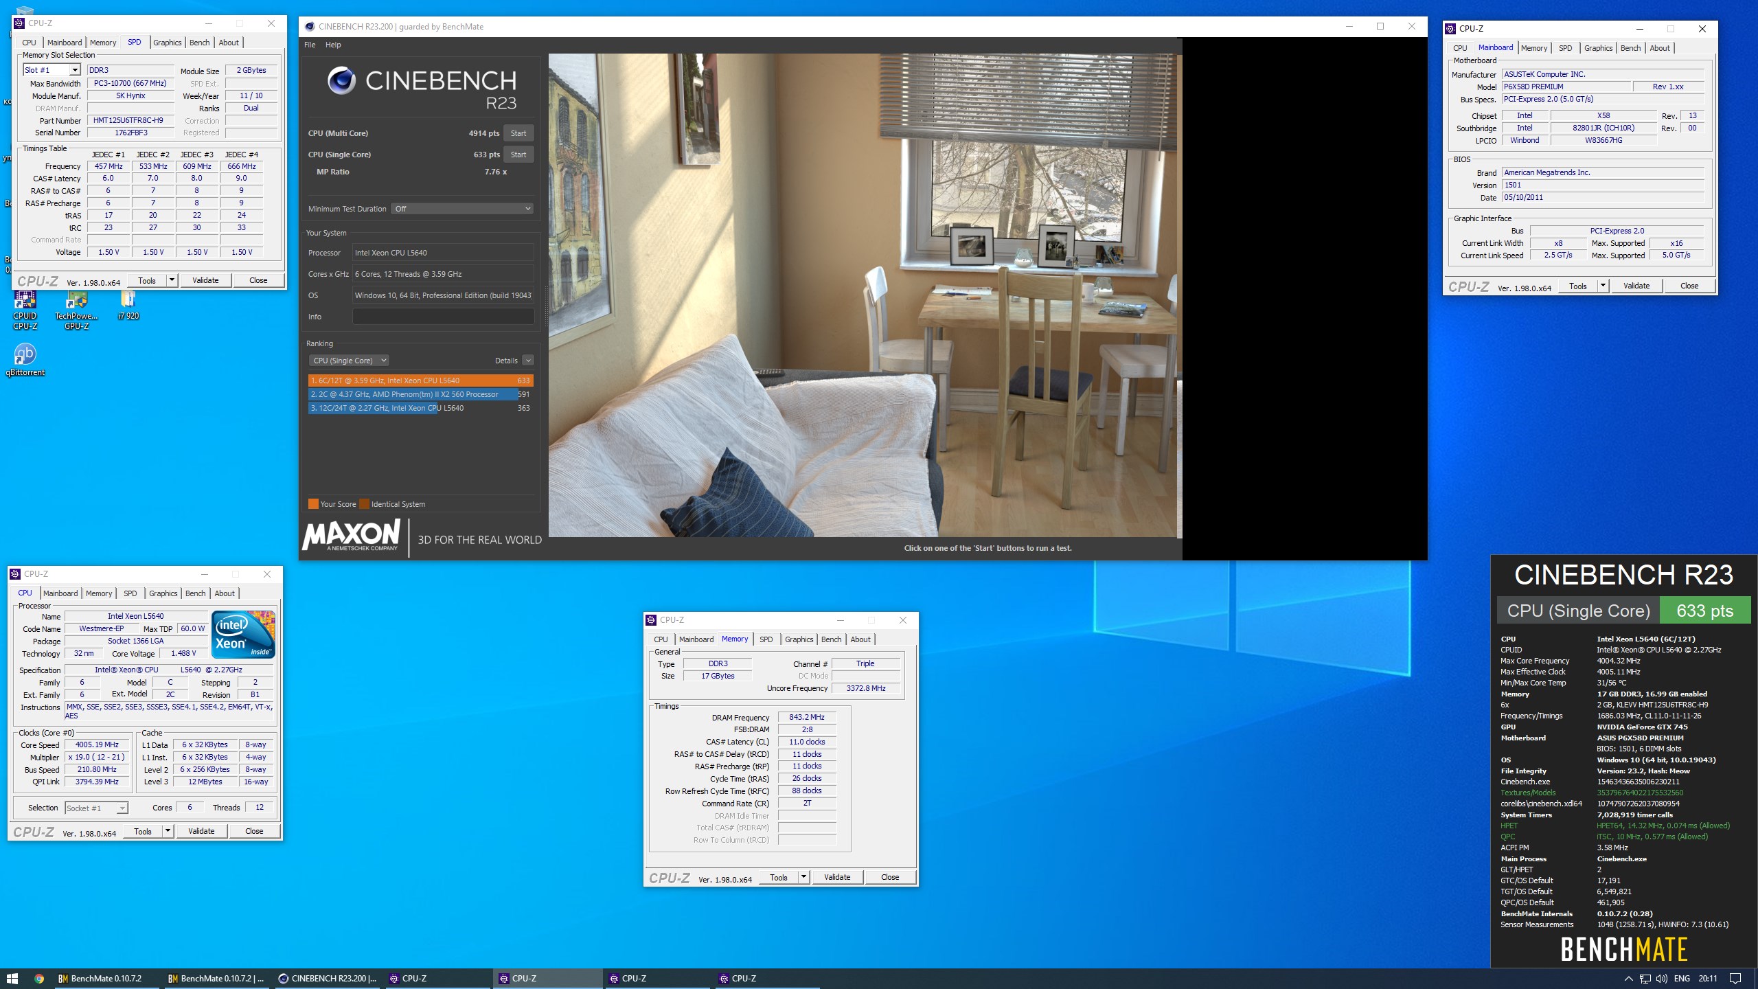The height and width of the screenshot is (989, 1758).
Task: Click the P6X58D PREMIUM model field
Action: click(x=1566, y=87)
